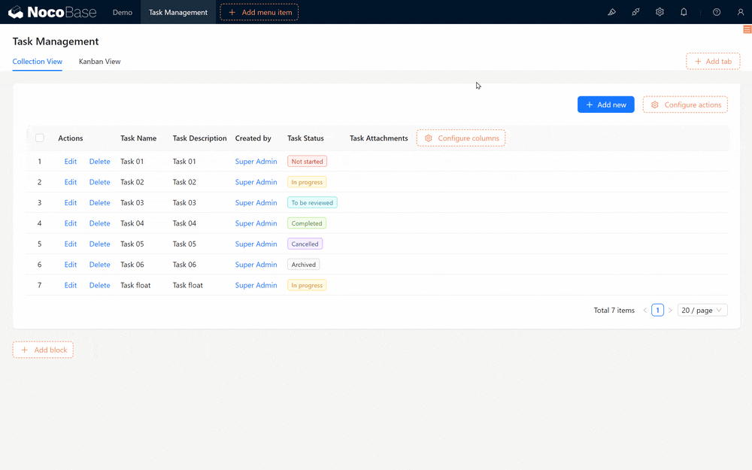
Task: Switch to the Collection View tab
Action: pos(38,62)
